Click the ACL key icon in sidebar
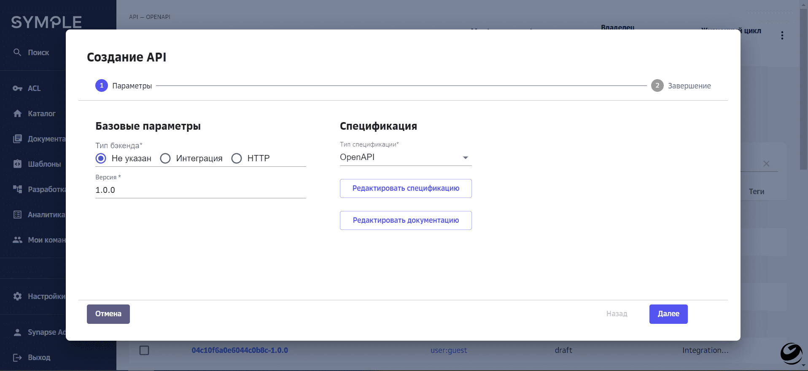The image size is (808, 371). 17,88
